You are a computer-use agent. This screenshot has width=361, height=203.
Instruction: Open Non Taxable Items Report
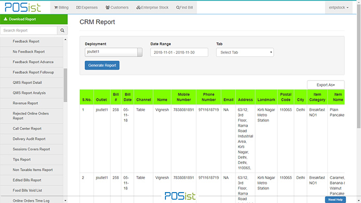32,170
